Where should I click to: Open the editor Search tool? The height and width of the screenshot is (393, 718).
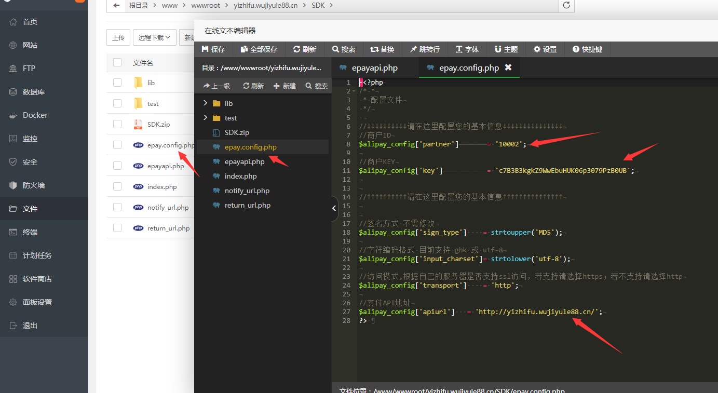tap(344, 49)
